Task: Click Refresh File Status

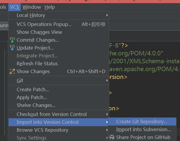Action: pos(37,64)
